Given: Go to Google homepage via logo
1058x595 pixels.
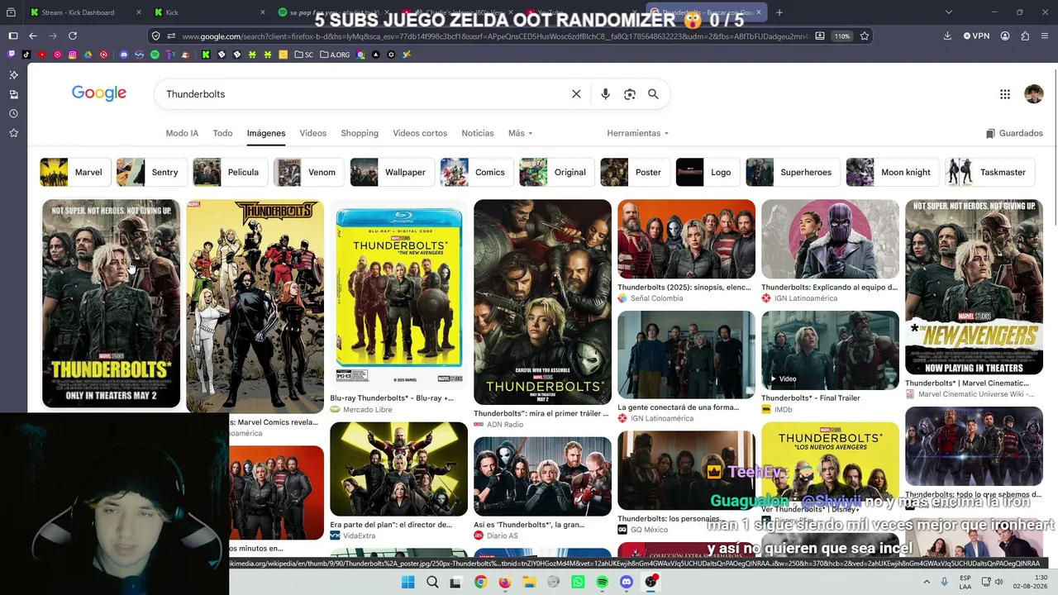Looking at the screenshot, I should [x=99, y=93].
